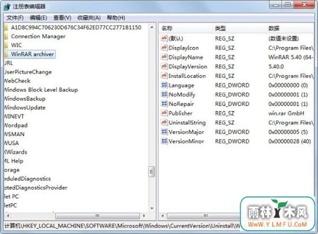Screen dimensions: 318x234
Task: Open the 查看(V) menu
Action: pyautogui.click(x=62, y=18)
